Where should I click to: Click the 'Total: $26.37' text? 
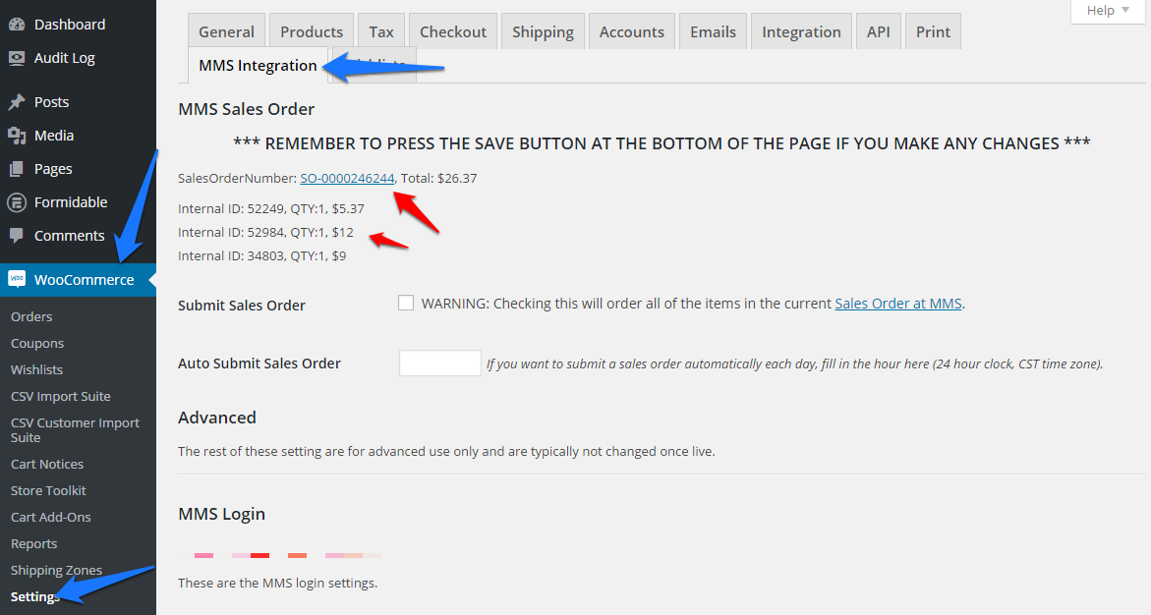pyautogui.click(x=439, y=179)
